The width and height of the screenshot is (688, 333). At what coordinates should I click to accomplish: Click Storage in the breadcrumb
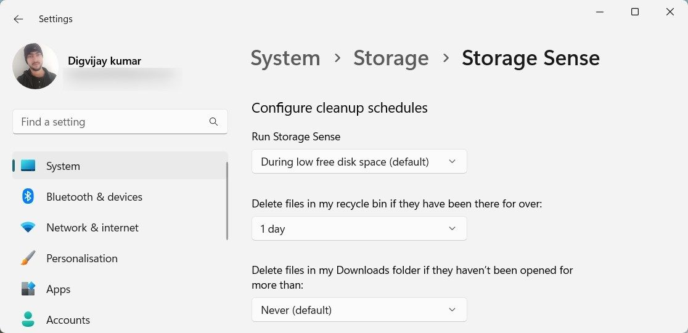[x=391, y=58]
